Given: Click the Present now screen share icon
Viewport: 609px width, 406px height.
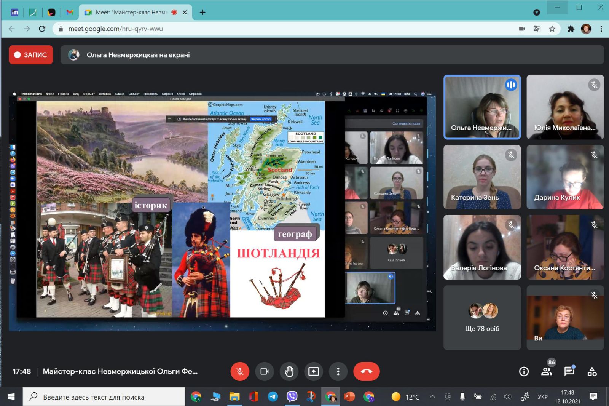Looking at the screenshot, I should (313, 371).
